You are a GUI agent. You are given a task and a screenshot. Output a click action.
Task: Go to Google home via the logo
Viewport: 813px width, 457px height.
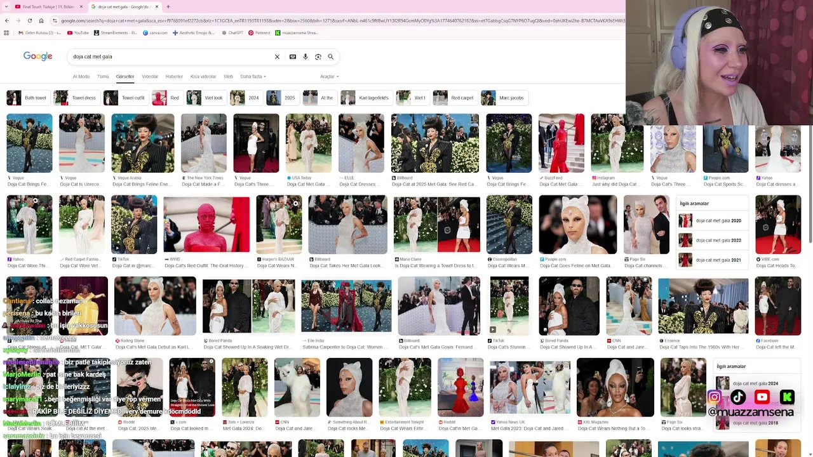pyautogui.click(x=38, y=56)
